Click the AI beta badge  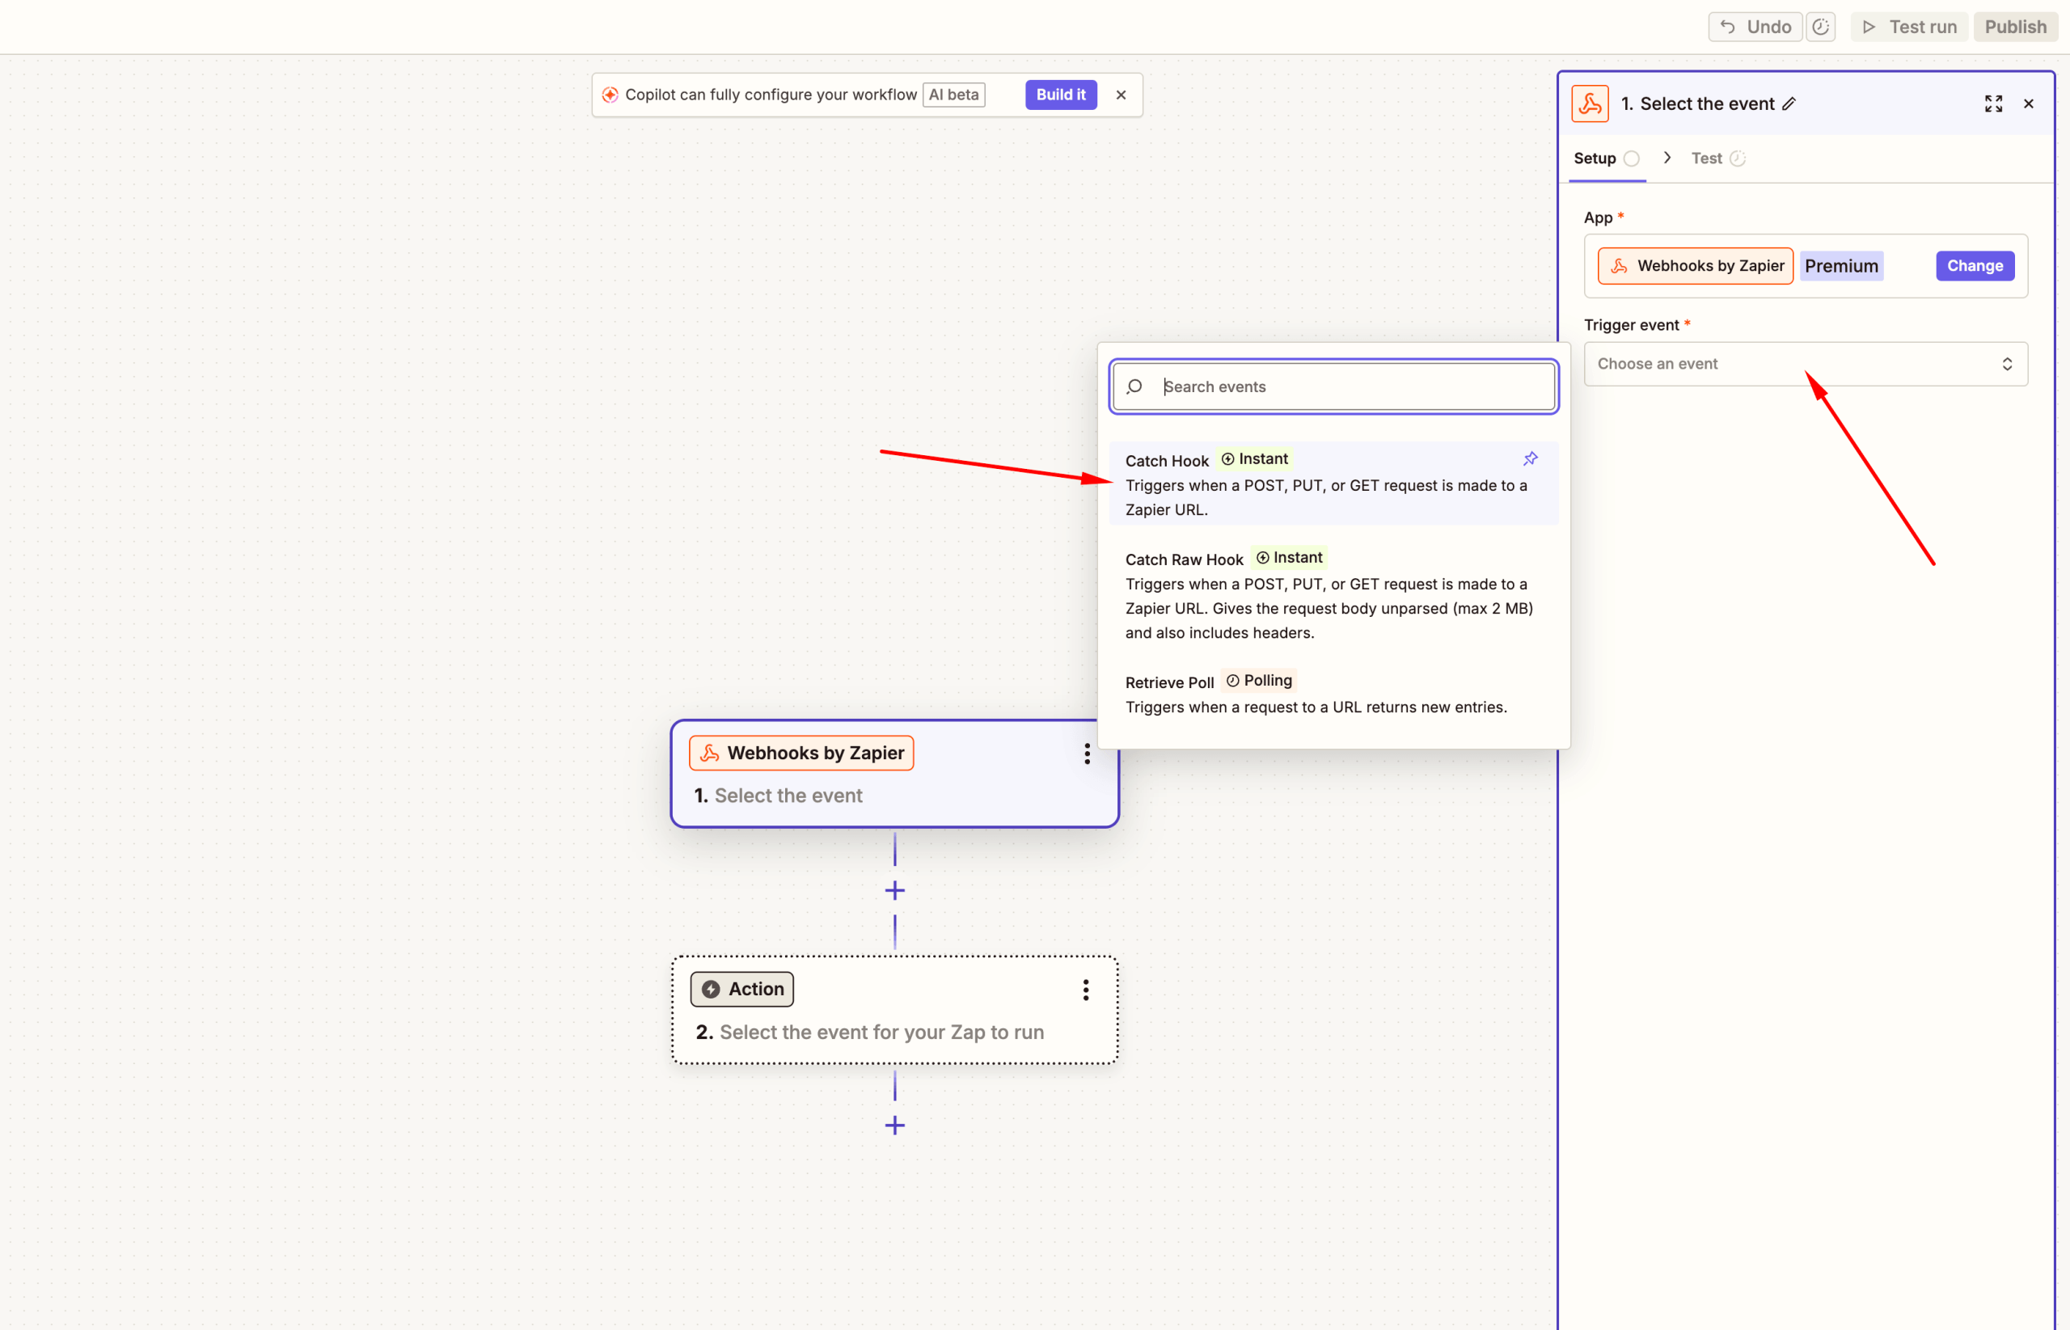point(953,95)
